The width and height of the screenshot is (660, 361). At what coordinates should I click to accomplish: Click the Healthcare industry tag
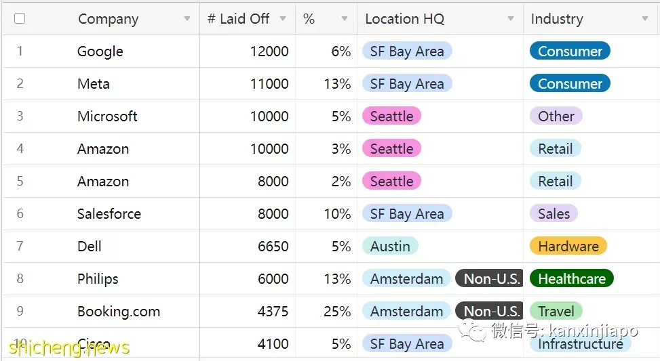pyautogui.click(x=572, y=278)
